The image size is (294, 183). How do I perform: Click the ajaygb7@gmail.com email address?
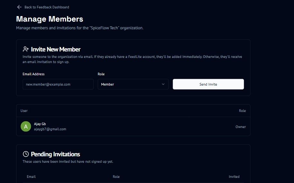[x=50, y=129]
